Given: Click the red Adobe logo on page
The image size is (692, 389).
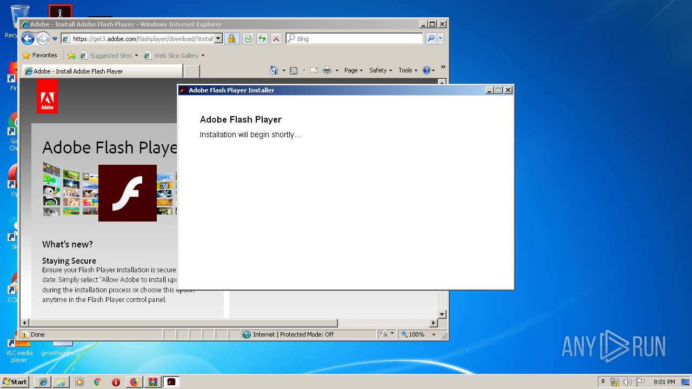Looking at the screenshot, I should [x=47, y=96].
